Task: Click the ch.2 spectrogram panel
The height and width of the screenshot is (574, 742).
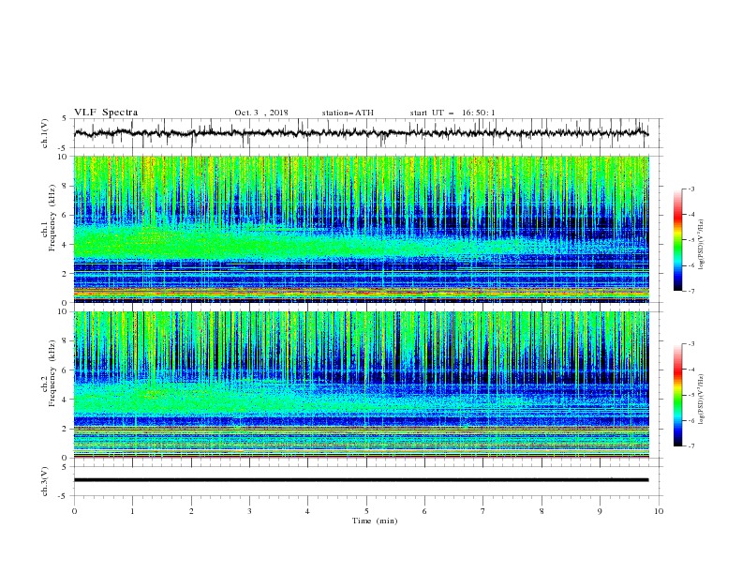Action: [x=362, y=385]
